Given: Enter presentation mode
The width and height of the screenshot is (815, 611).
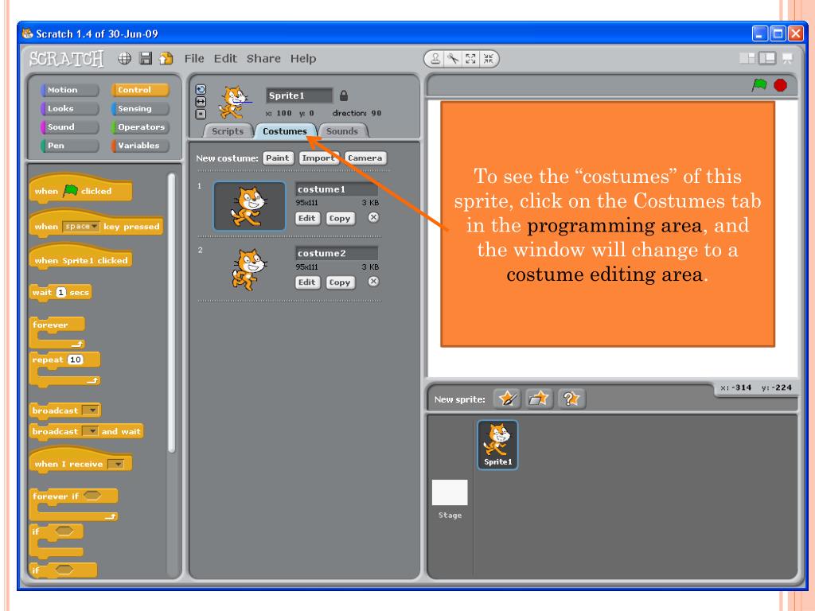Looking at the screenshot, I should (787, 58).
